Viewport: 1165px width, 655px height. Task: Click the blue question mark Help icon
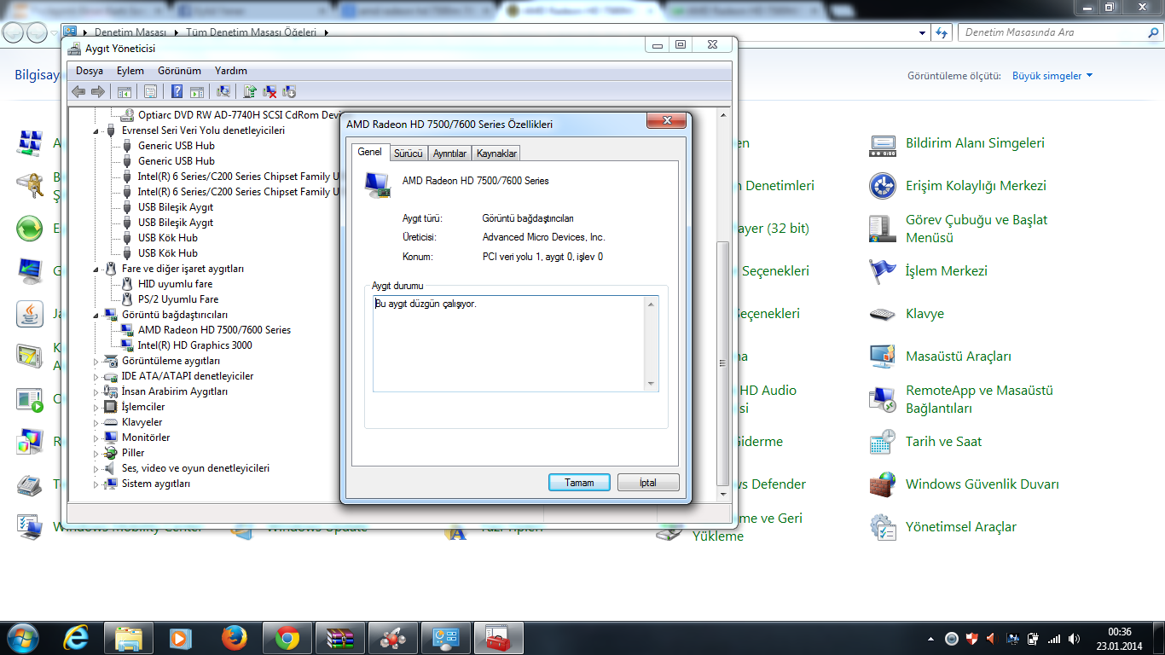tap(177, 91)
